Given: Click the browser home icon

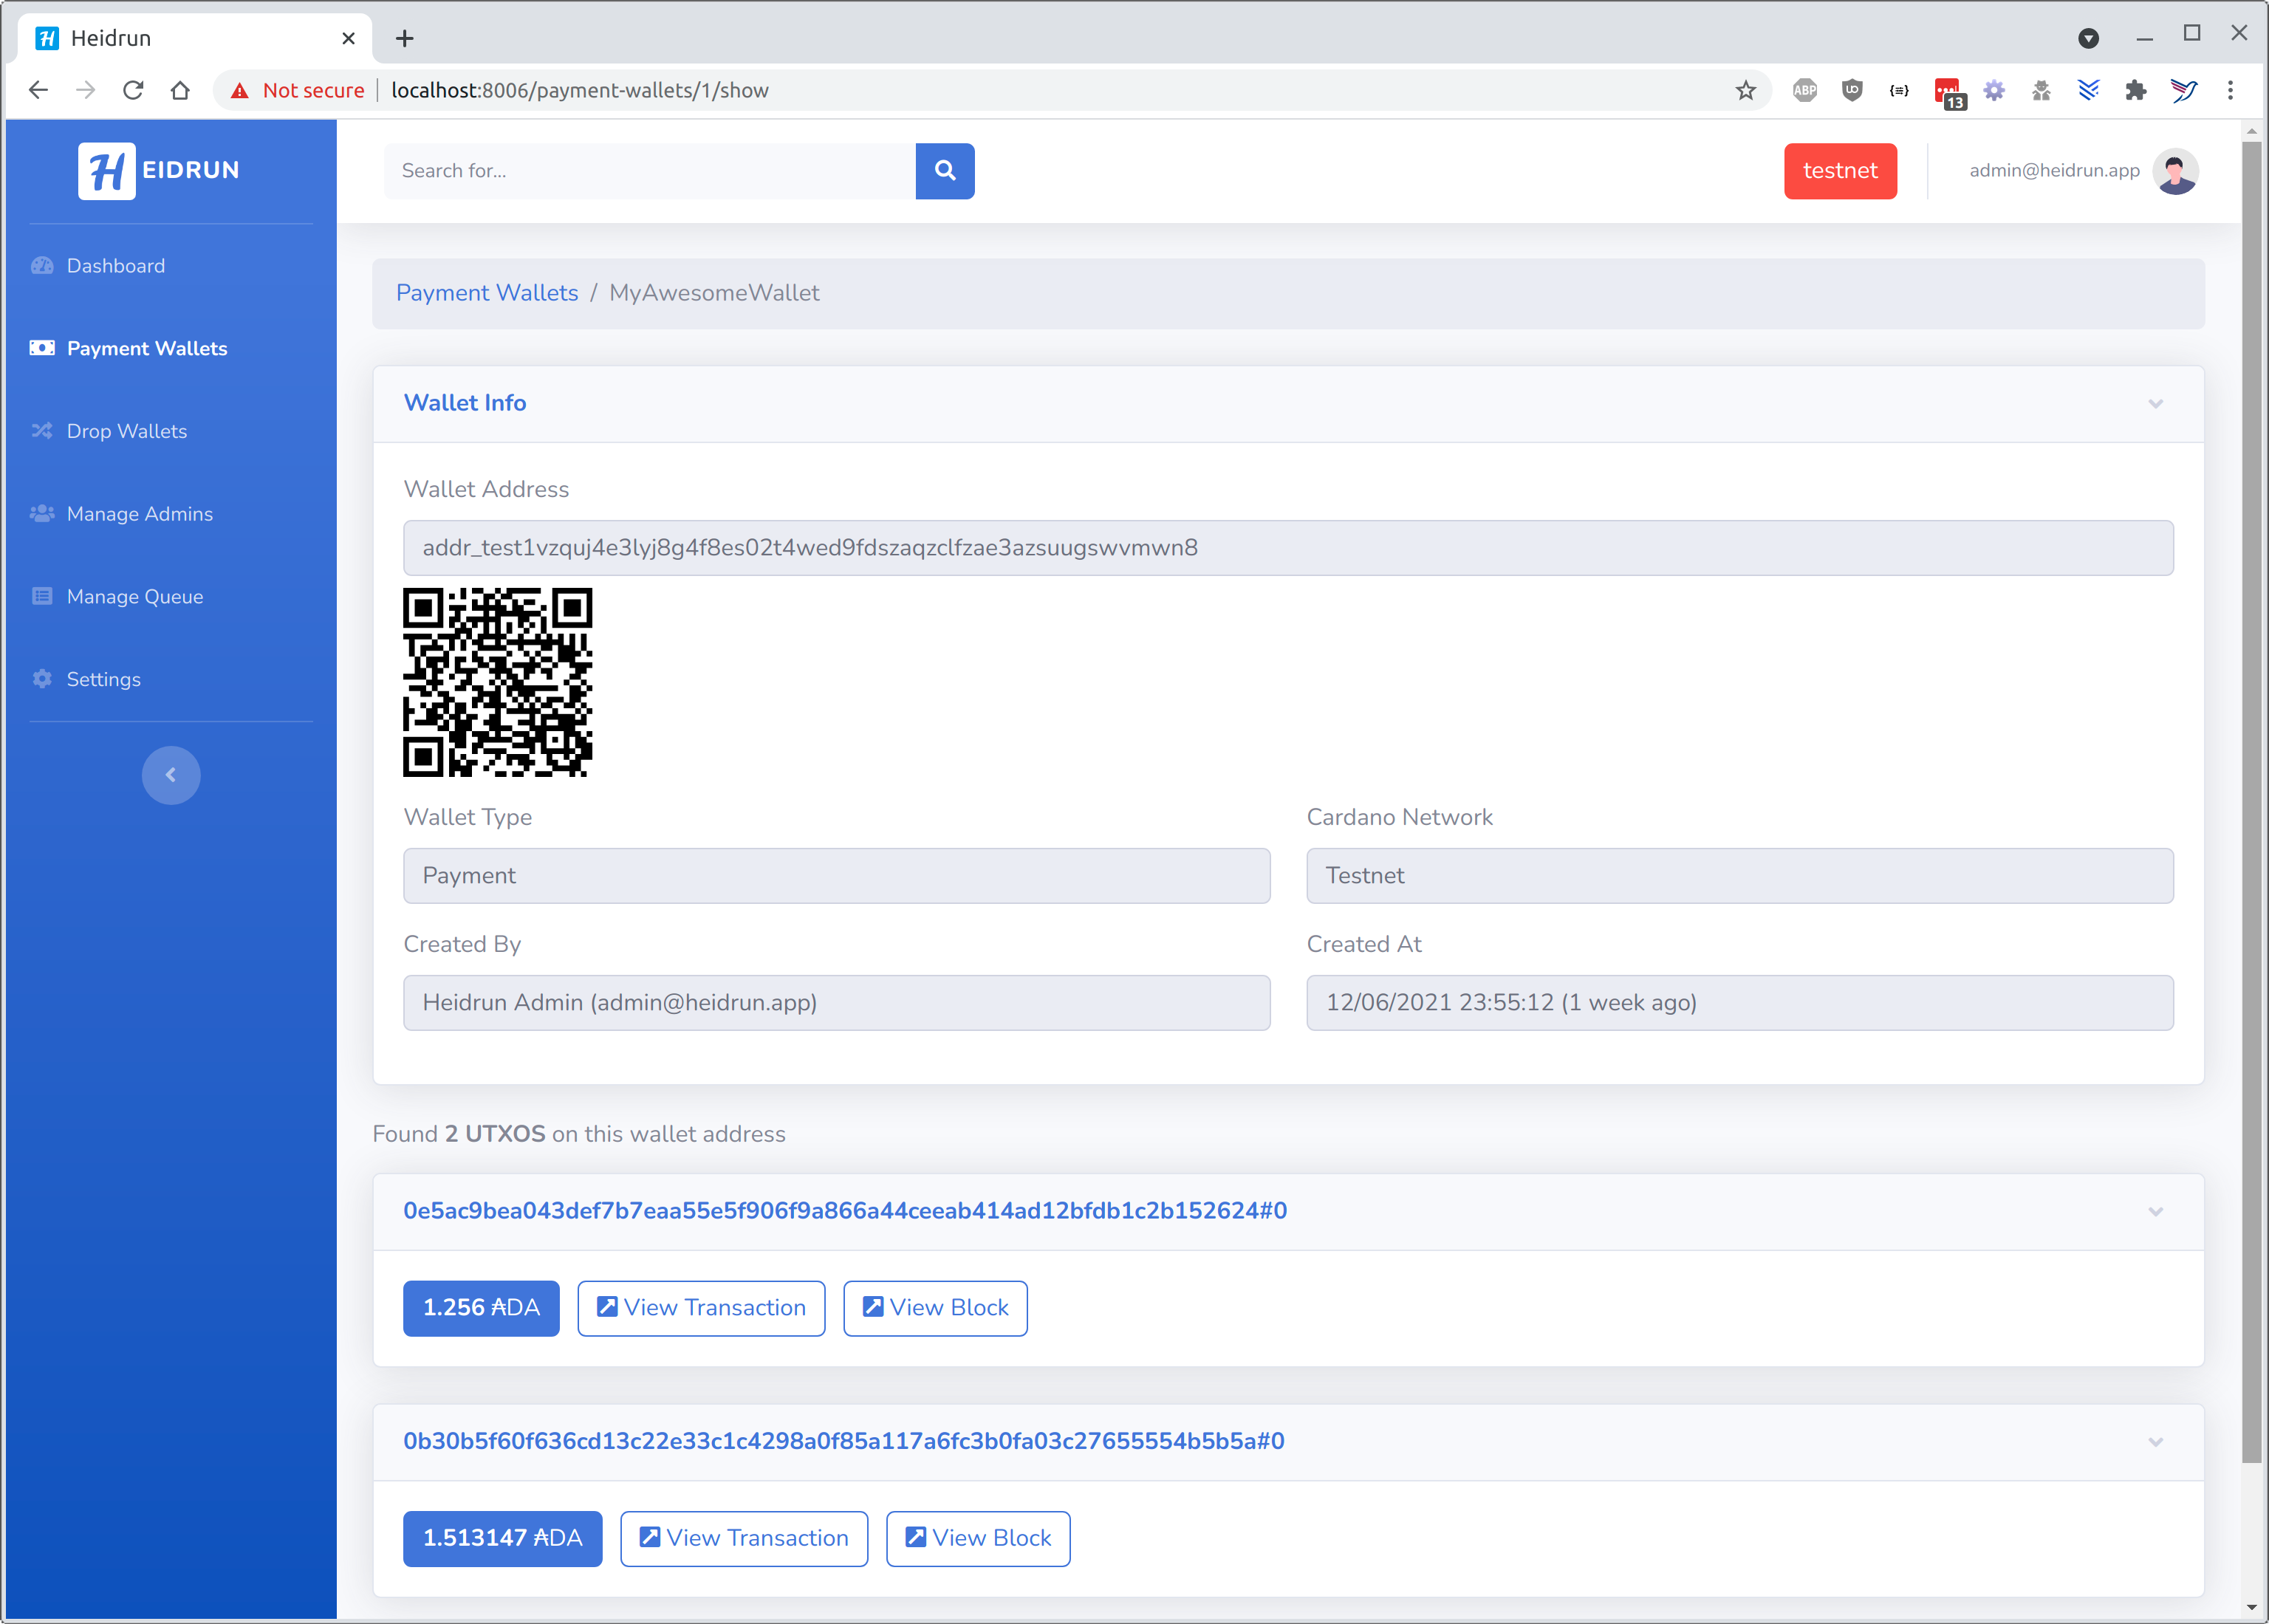Looking at the screenshot, I should pyautogui.click(x=180, y=90).
